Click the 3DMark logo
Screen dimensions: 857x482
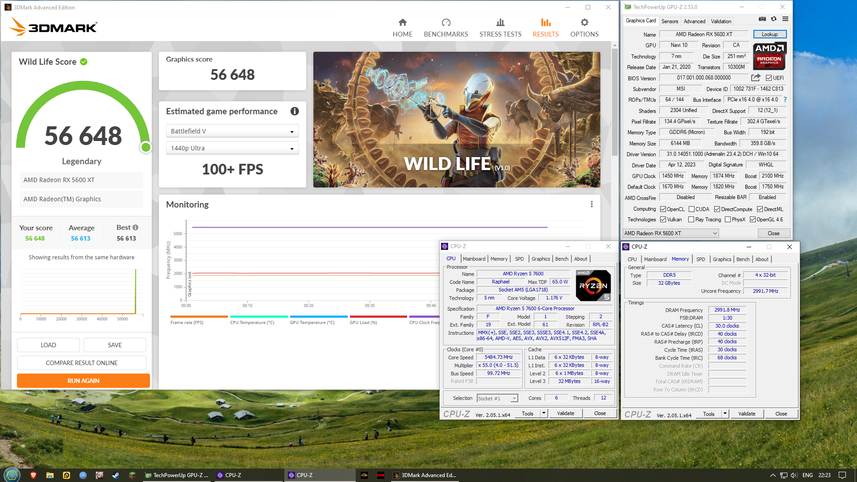coord(53,27)
